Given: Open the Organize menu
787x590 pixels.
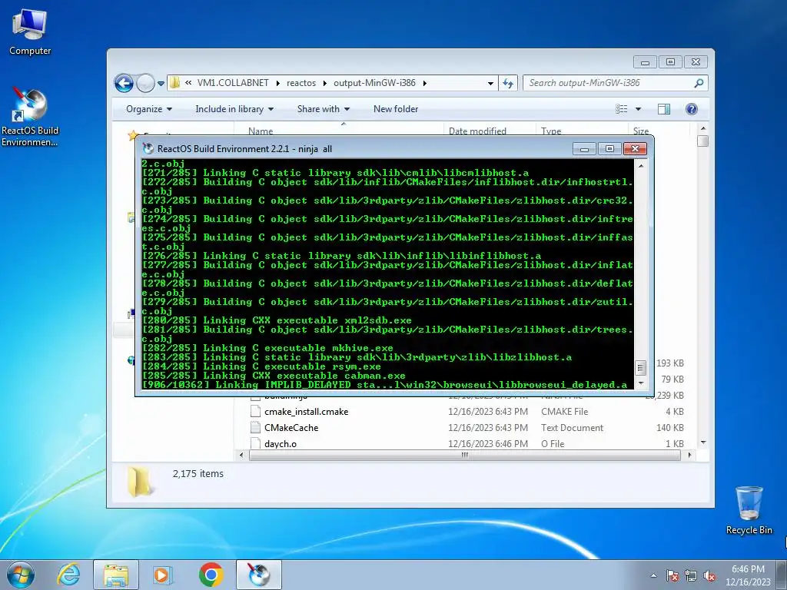Looking at the screenshot, I should (x=149, y=109).
